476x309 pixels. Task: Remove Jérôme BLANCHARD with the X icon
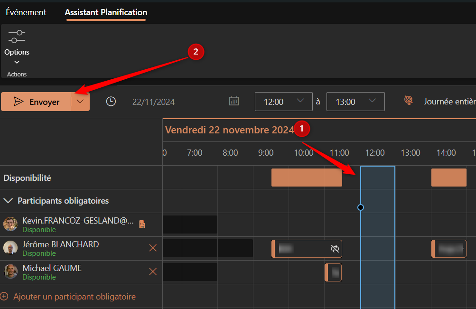pyautogui.click(x=153, y=248)
